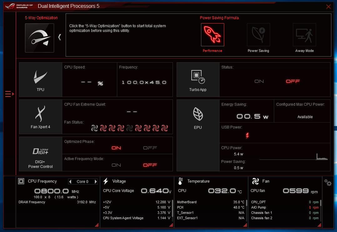Viewport: 337px width, 232px height.
Task: Collapse the 5-Way Optimization description chevron
Action: 59,37
